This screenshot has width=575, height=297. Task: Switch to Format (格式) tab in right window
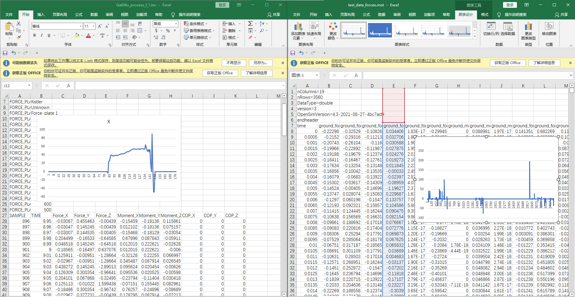(x=485, y=15)
